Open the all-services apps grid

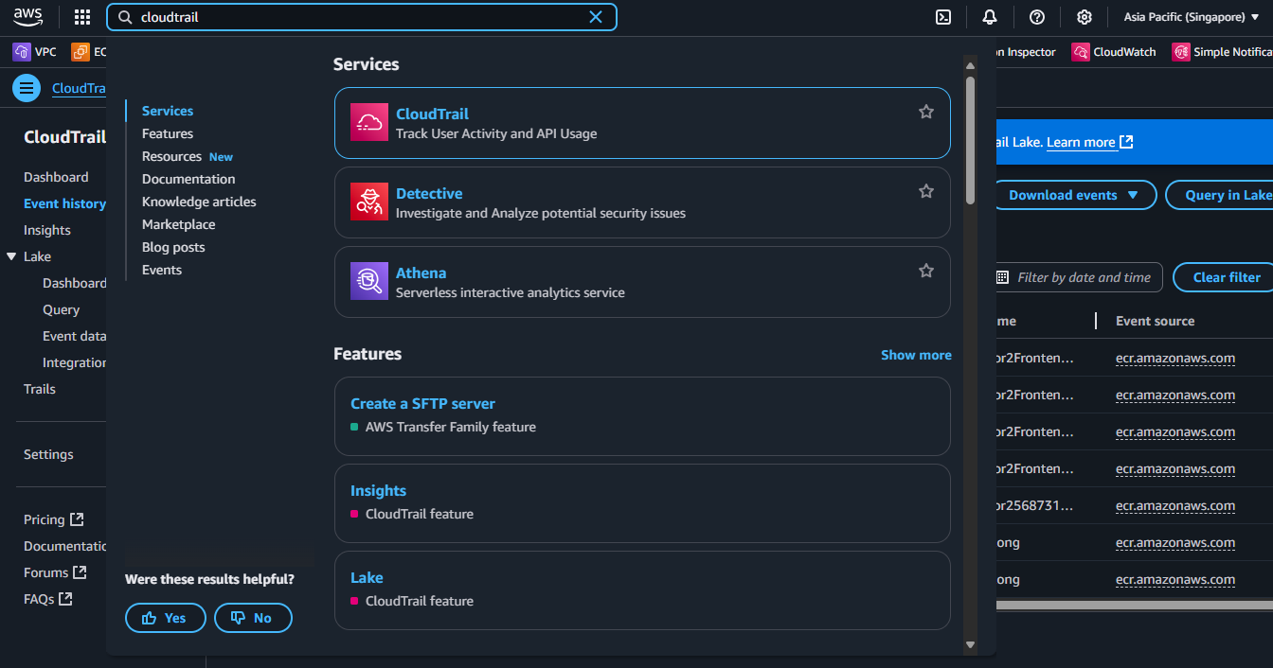pyautogui.click(x=81, y=16)
